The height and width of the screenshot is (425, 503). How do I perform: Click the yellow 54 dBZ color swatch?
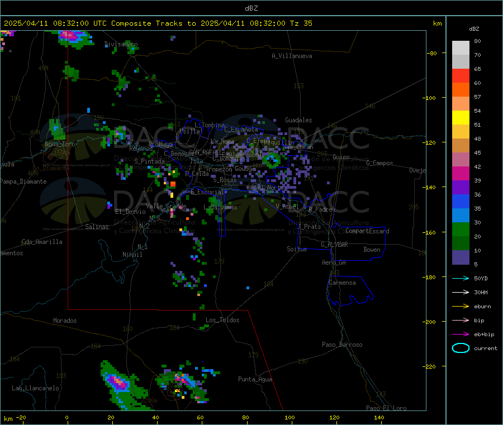point(461,118)
